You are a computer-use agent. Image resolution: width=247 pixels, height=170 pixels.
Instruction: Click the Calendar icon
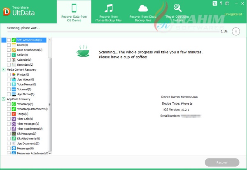click(x=14, y=60)
